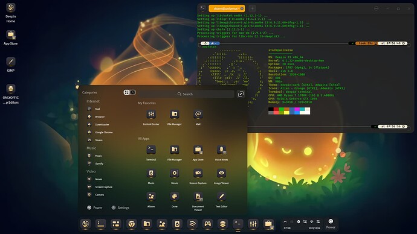Expand the hidden tray icons arrow
The width and height of the screenshot is (417, 234).
coord(285,221)
